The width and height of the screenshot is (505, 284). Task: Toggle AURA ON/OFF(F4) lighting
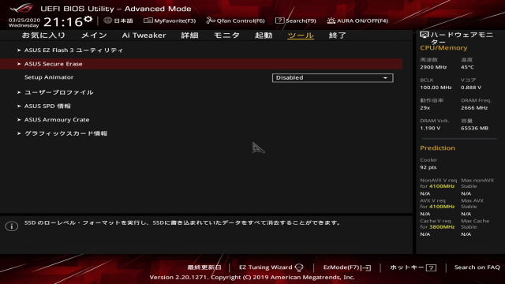click(357, 21)
